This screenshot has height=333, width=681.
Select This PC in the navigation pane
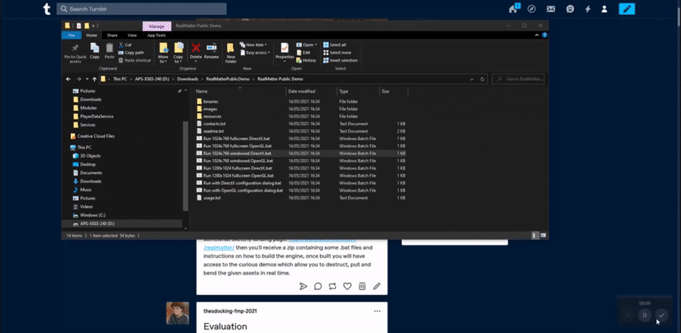coord(84,147)
